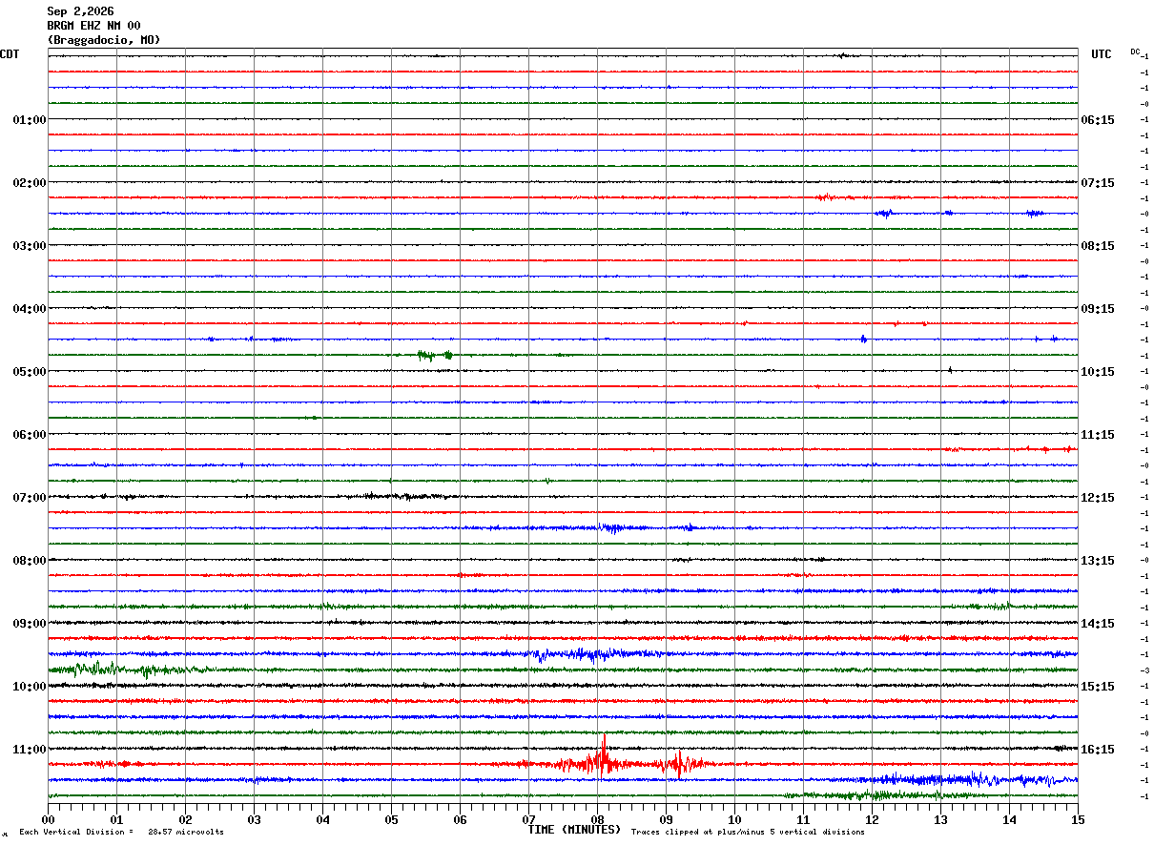Click the blue event on the 07:30 trace
The width and height of the screenshot is (1154, 845).
pyautogui.click(x=610, y=527)
